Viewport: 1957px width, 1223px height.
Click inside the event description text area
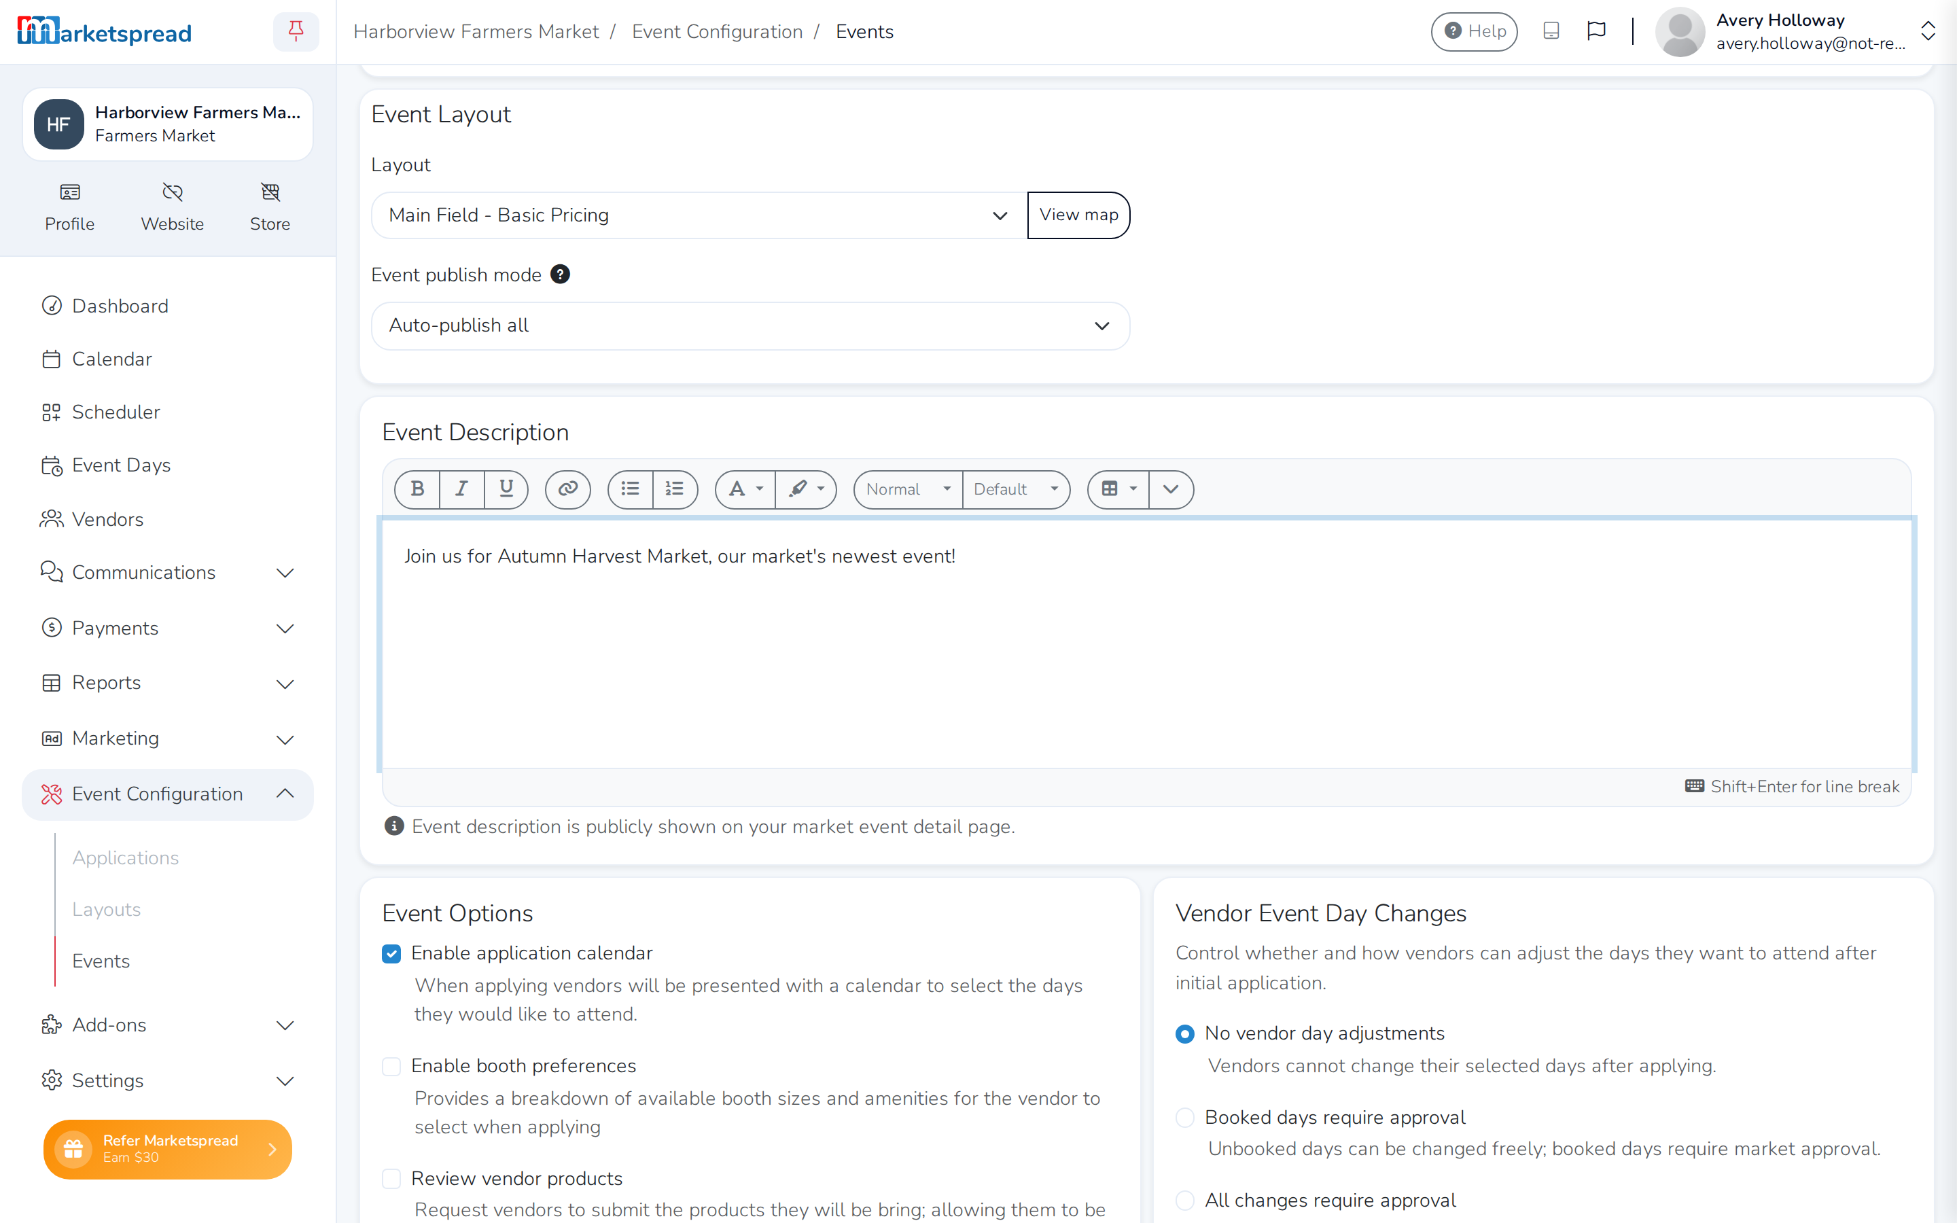[x=1147, y=644]
